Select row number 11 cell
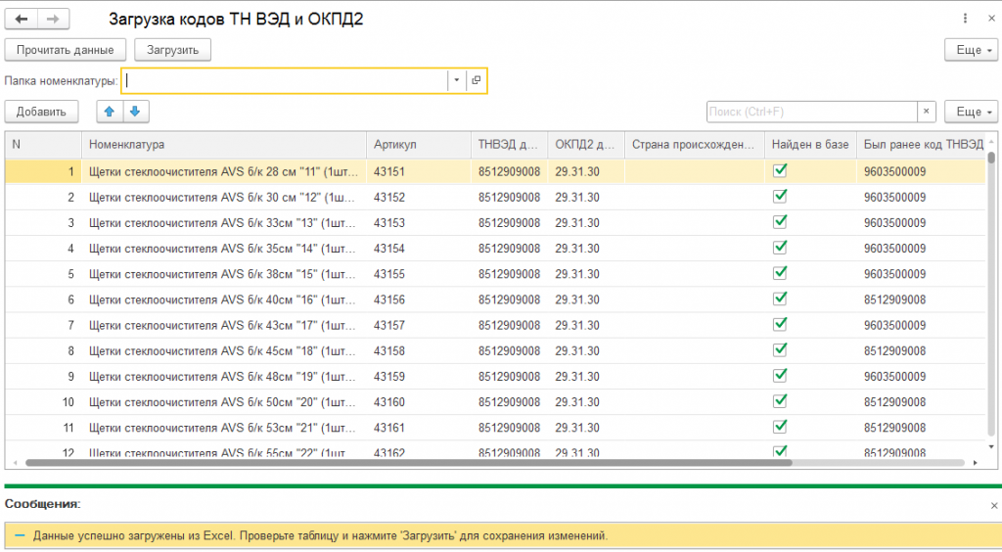This screenshot has height=552, width=1002. click(x=43, y=428)
